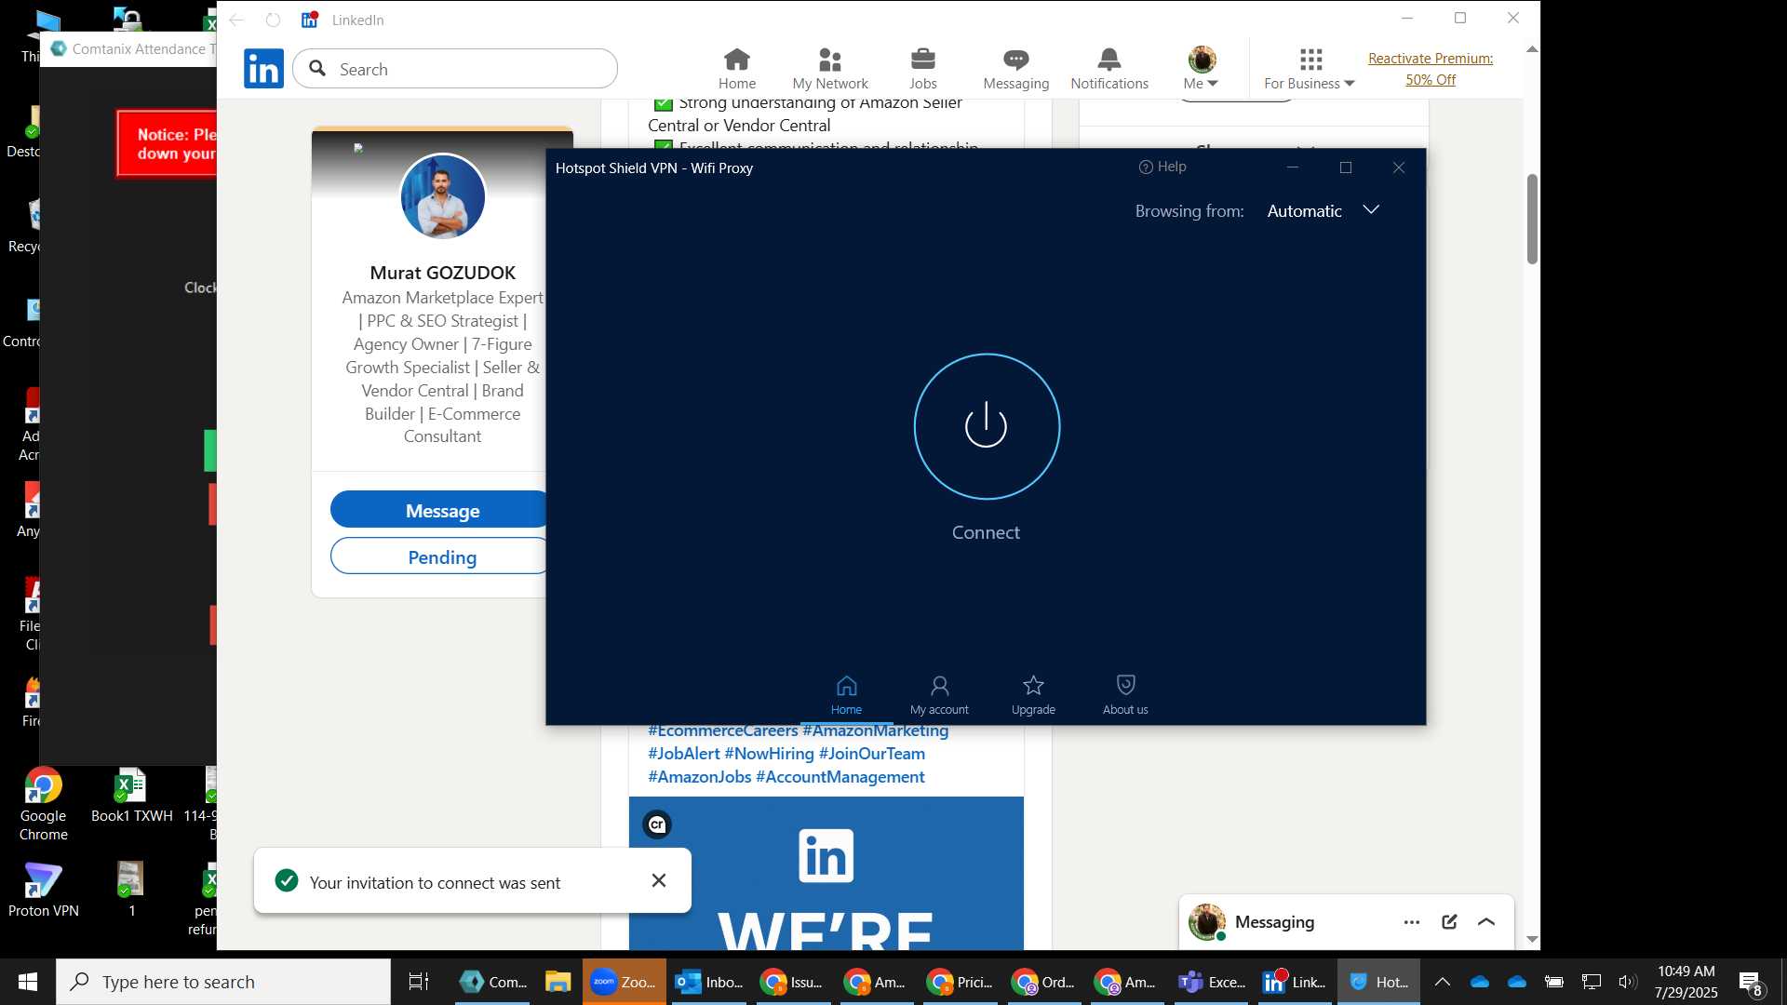Viewport: 1787px width, 1005px height.
Task: Click reload icon in LinkedIn window
Action: [x=273, y=20]
